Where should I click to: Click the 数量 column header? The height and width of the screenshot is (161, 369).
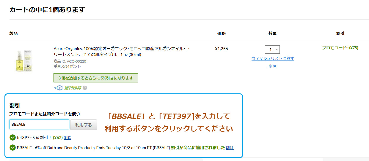pyautogui.click(x=272, y=34)
